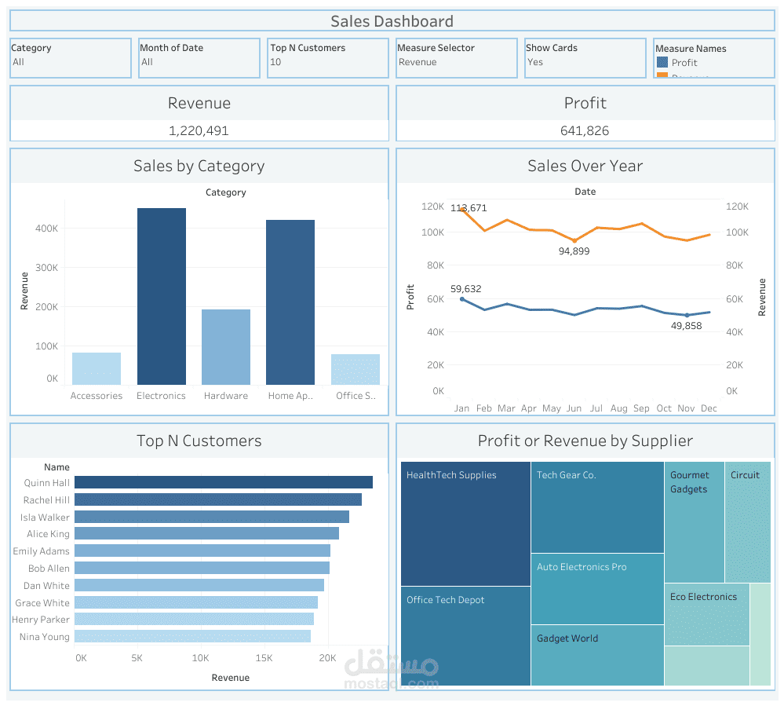Viewport: 784px width, 706px height.
Task: Click the Hardware category bar
Action: (x=226, y=347)
